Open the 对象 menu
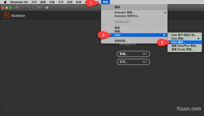Viewport: 204px width, 116px height. [x=52, y=2]
